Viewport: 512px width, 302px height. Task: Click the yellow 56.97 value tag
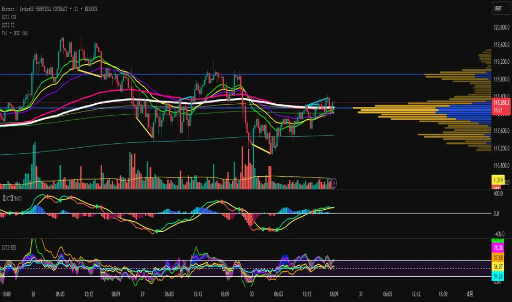pyautogui.click(x=498, y=267)
